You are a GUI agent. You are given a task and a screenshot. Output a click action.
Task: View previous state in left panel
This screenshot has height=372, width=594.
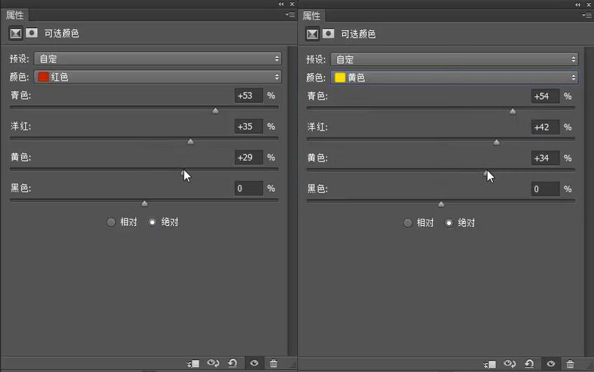click(213, 364)
